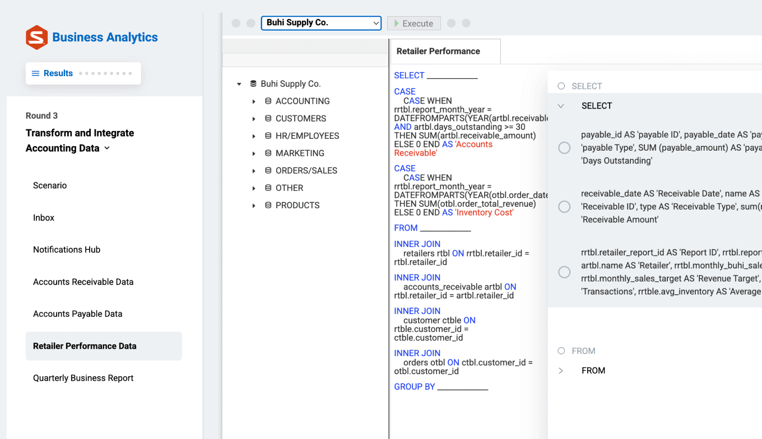Click the ORDERS/SALES database icon
This screenshot has width=762, height=439.
268,171
